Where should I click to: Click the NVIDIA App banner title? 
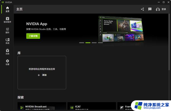pyautogui.click(x=37, y=24)
